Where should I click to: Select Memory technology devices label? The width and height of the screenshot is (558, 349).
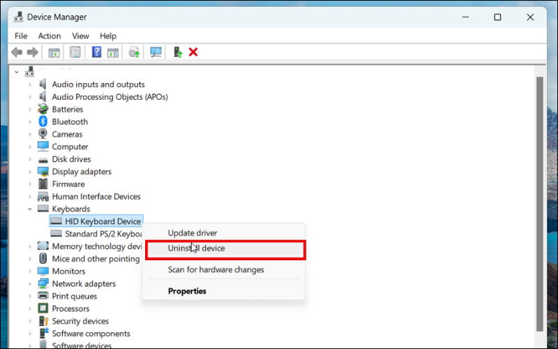coord(97,246)
